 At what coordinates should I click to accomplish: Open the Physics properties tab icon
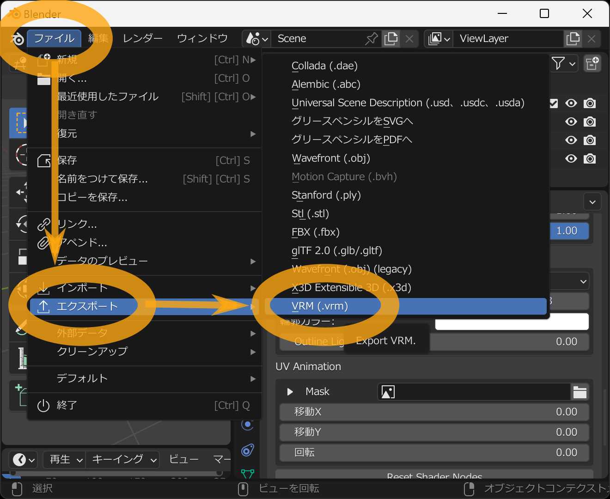(248, 424)
